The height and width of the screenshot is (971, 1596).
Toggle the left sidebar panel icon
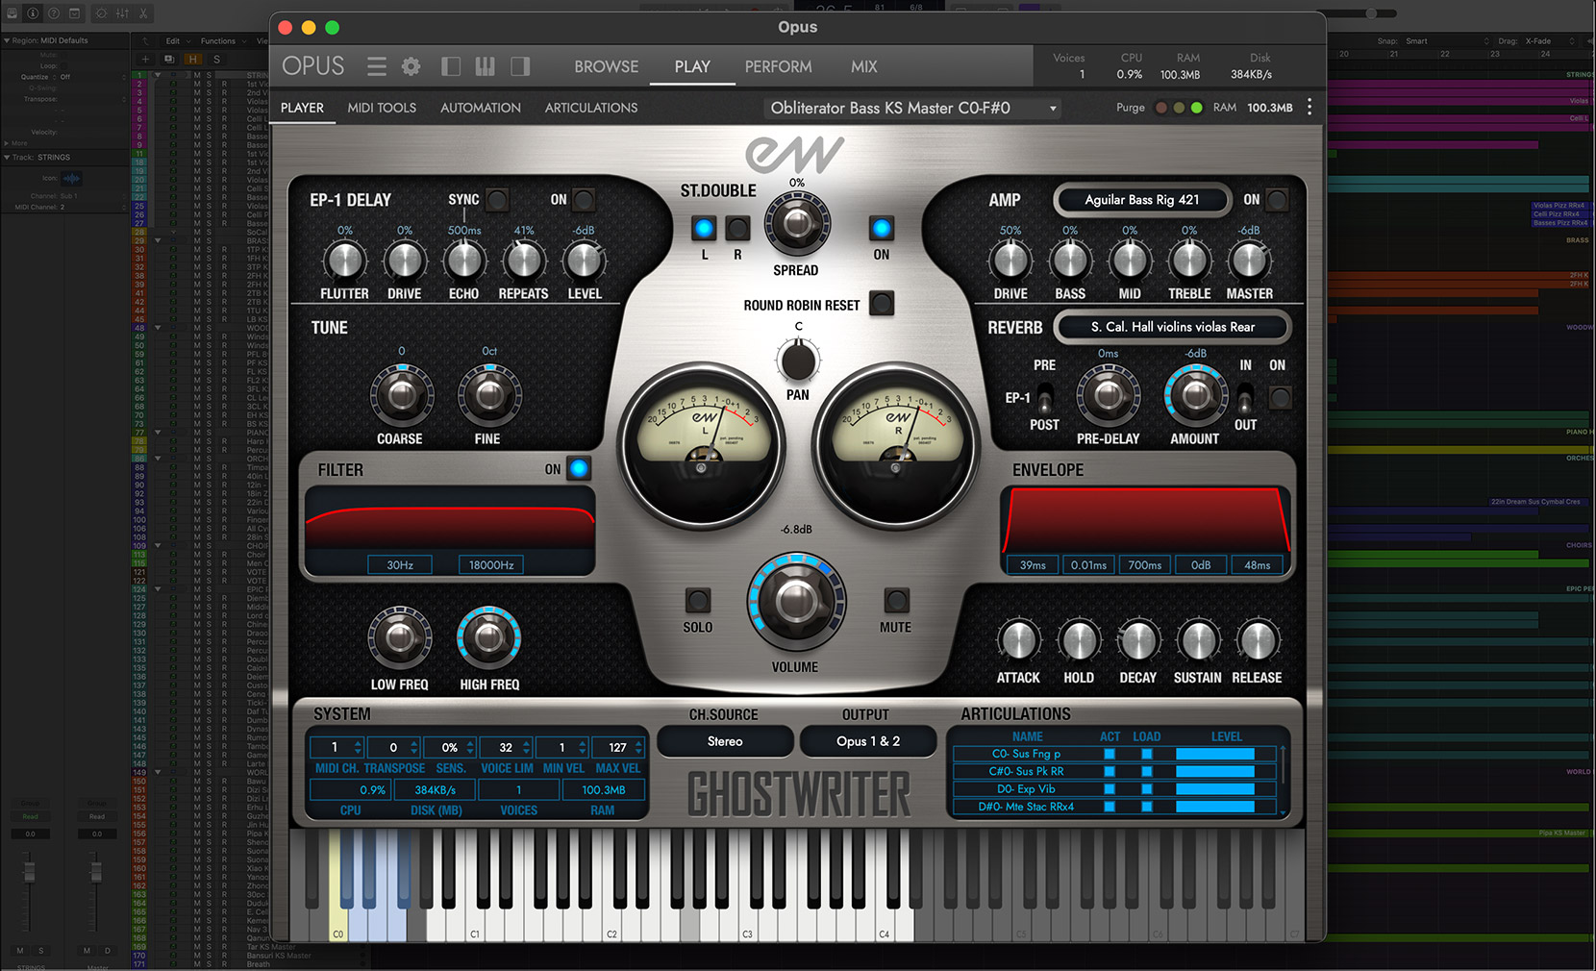[450, 66]
